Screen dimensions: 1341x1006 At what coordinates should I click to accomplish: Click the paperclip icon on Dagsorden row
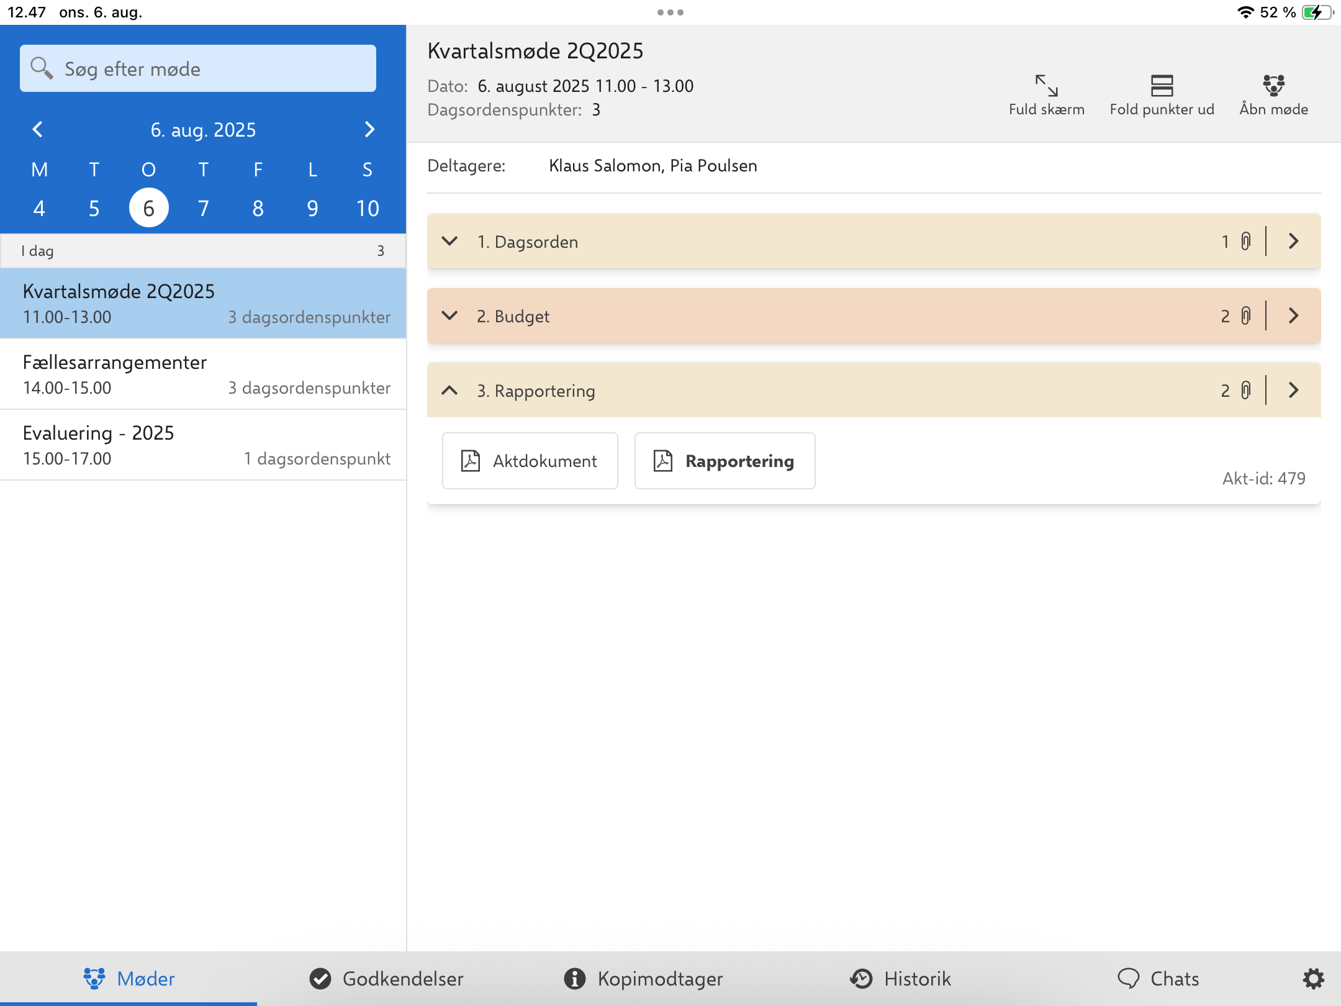coord(1245,242)
